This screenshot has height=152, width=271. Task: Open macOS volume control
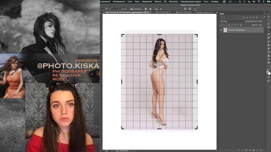click(254, 2)
